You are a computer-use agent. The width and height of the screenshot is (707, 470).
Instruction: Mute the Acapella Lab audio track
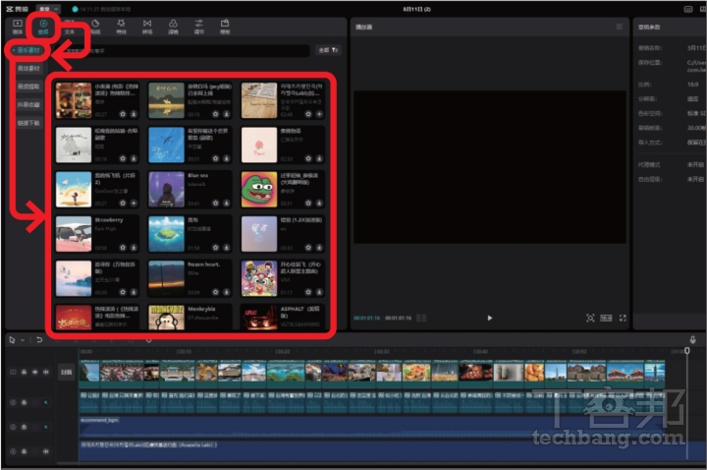[x=45, y=451]
